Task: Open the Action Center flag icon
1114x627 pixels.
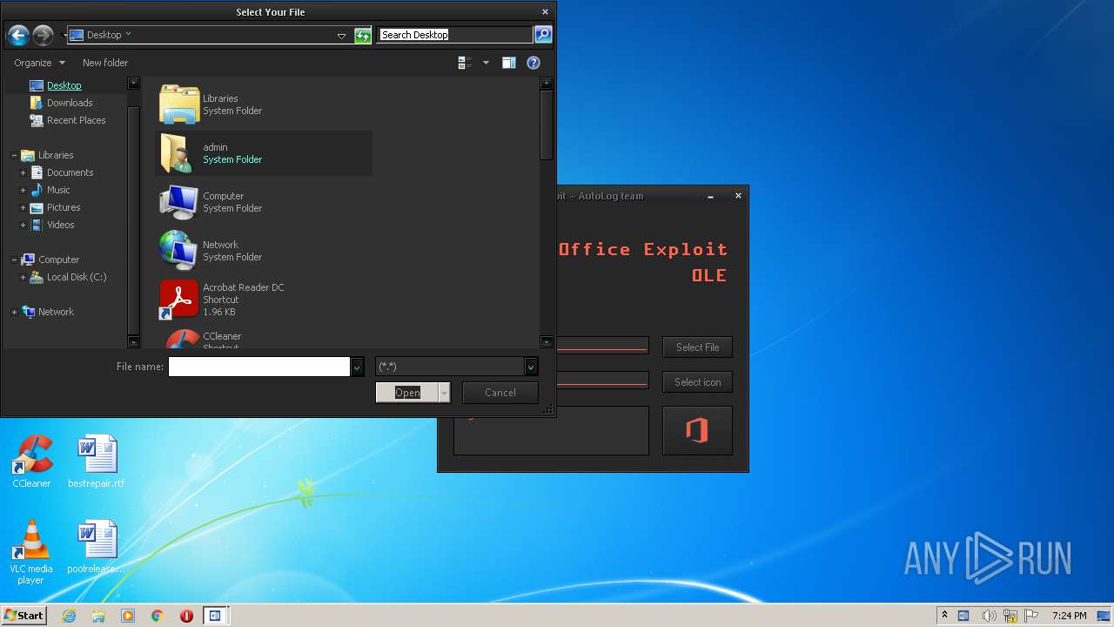Action: pos(1031,616)
